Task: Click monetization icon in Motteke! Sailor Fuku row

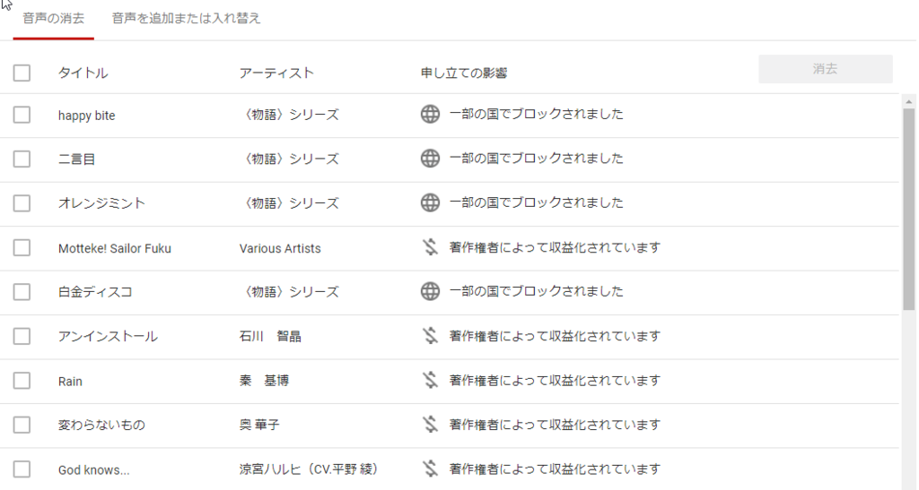Action: click(430, 246)
